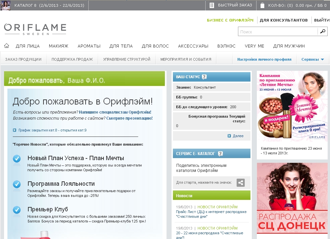Click the catalog cover thumbnail icon
This screenshot has width=330, height=239.
5,5
